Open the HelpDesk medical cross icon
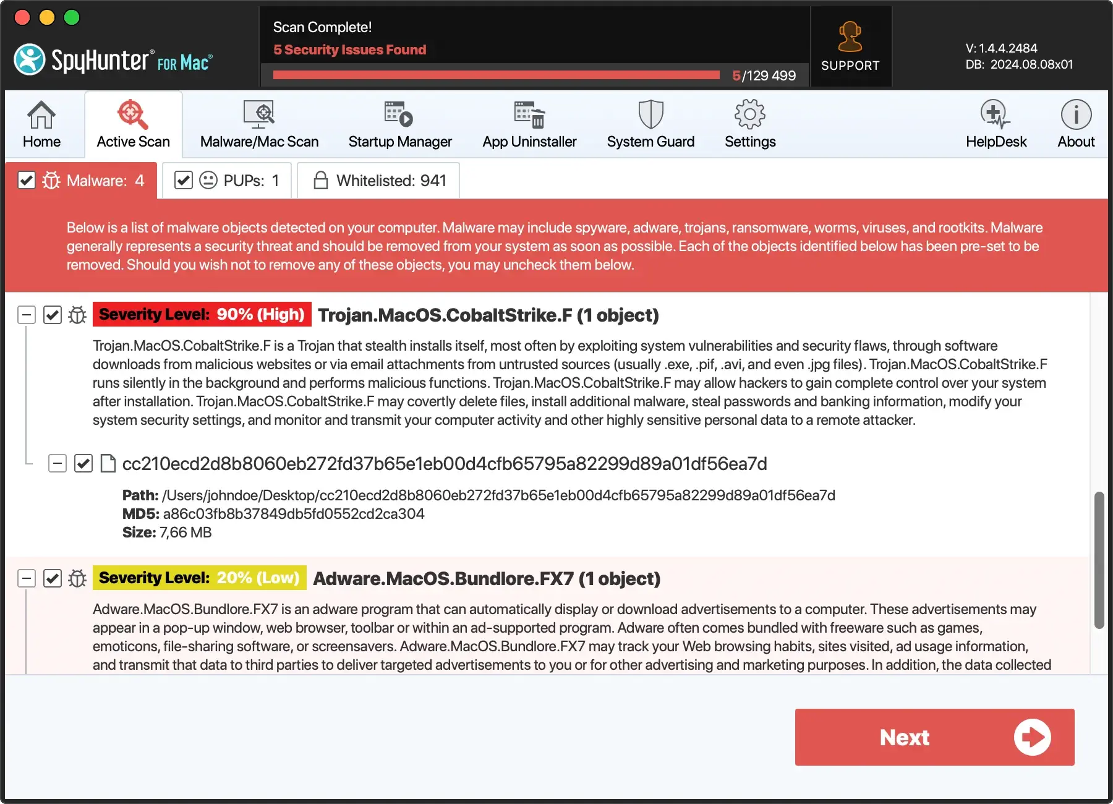Screen dimensions: 1113x804 click(996, 114)
